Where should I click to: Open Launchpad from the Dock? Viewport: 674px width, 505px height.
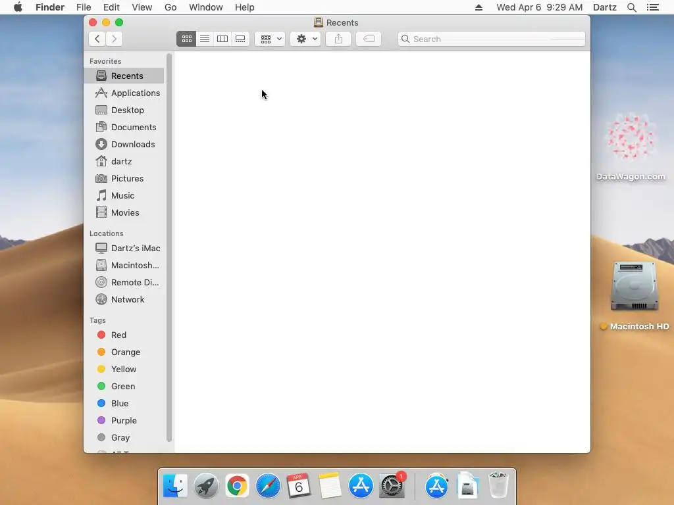pos(206,486)
